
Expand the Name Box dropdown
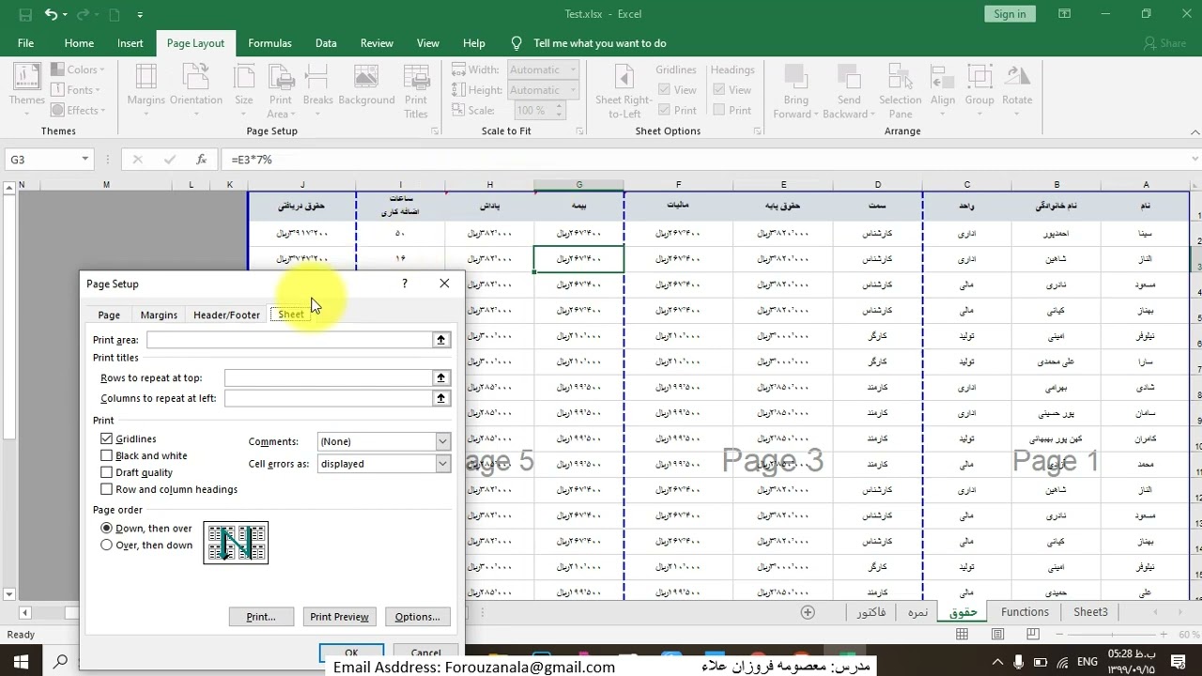click(85, 160)
